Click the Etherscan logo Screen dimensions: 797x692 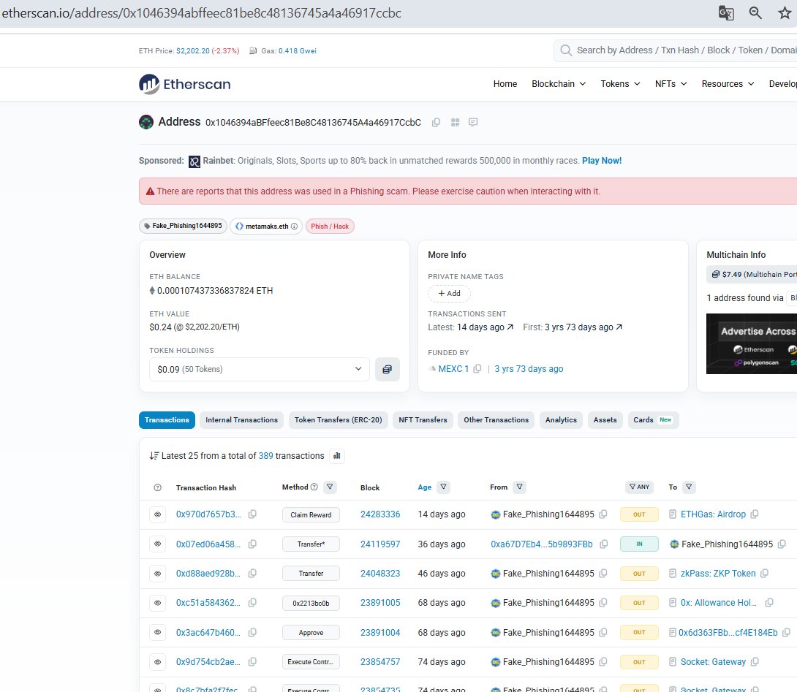[x=184, y=84]
